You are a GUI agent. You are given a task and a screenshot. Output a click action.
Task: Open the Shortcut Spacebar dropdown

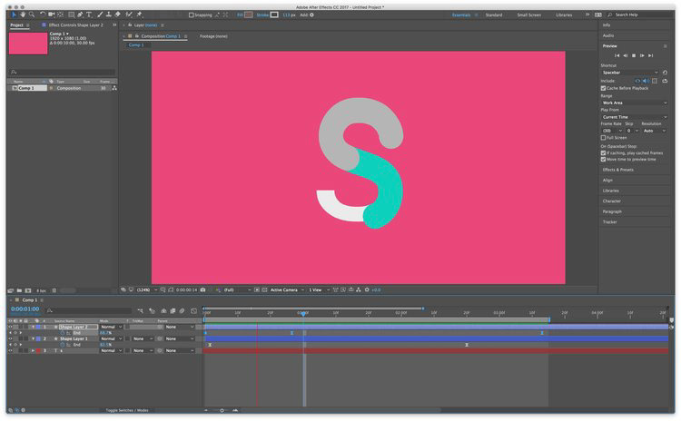(x=630, y=73)
